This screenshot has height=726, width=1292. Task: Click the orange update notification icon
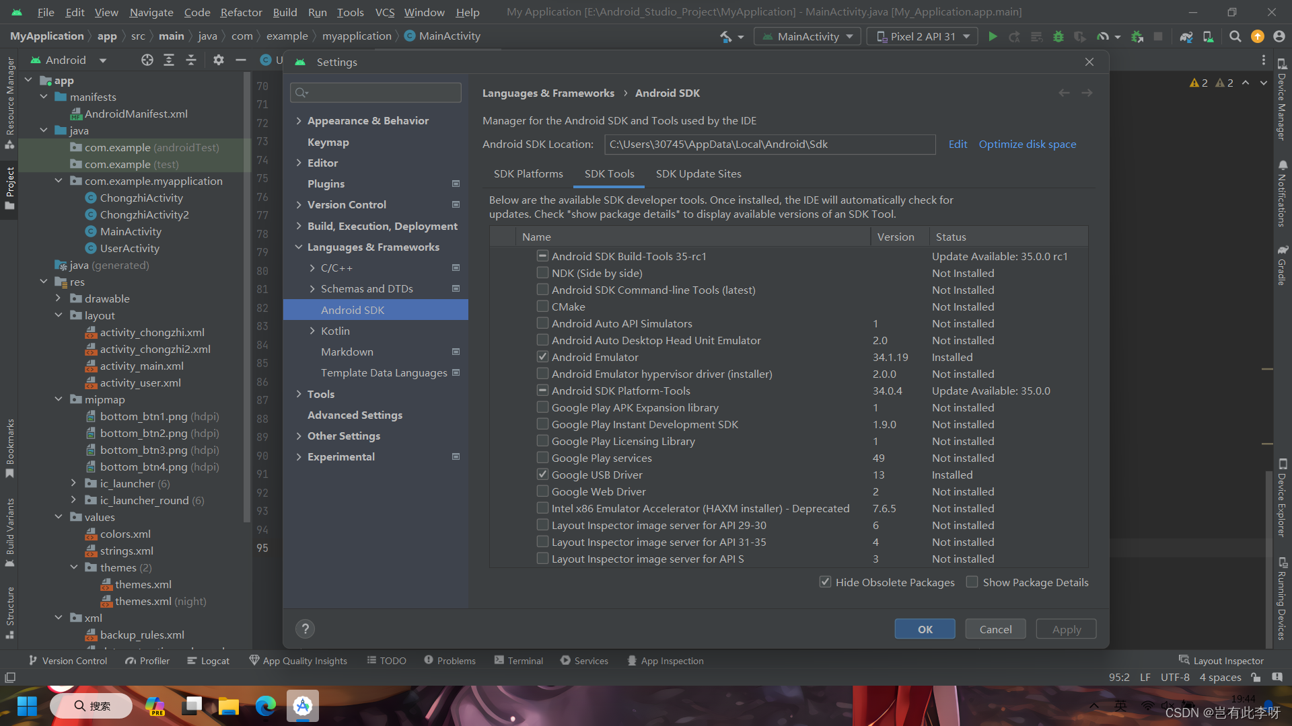click(x=1257, y=37)
